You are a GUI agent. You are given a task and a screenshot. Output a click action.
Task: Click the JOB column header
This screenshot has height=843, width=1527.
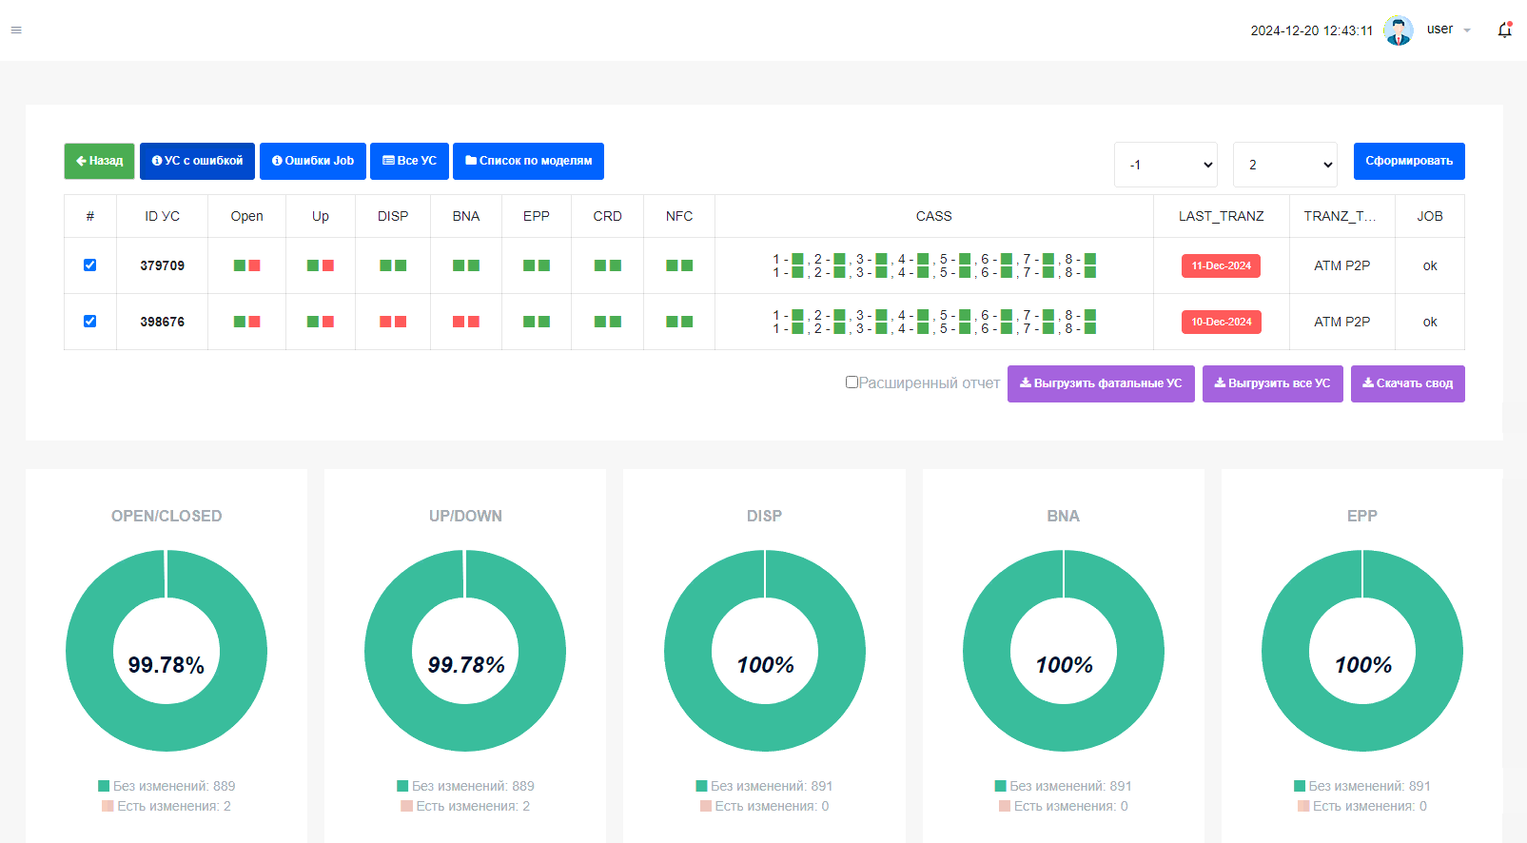point(1430,216)
